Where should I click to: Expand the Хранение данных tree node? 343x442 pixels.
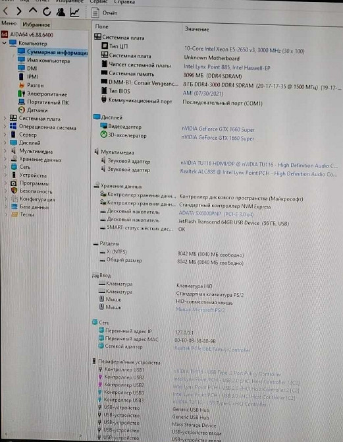pyautogui.click(x=5, y=159)
